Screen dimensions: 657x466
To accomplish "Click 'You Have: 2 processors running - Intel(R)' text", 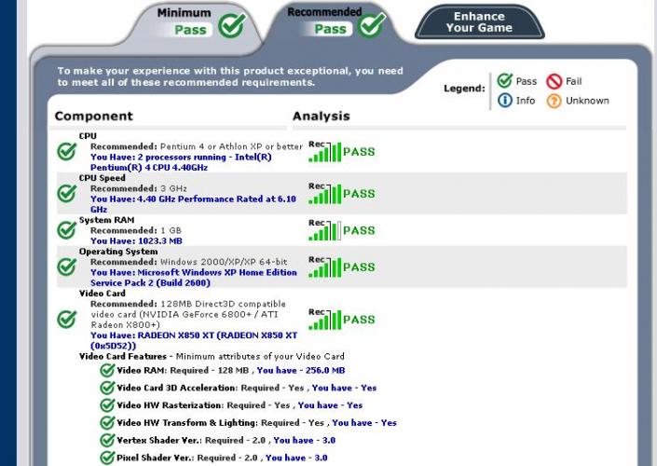I will point(181,158).
